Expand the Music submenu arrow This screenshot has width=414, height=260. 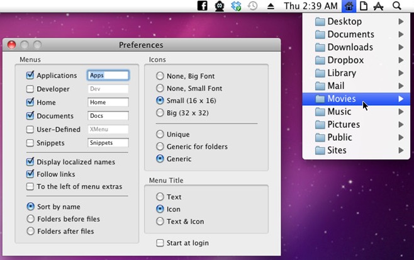click(x=401, y=112)
